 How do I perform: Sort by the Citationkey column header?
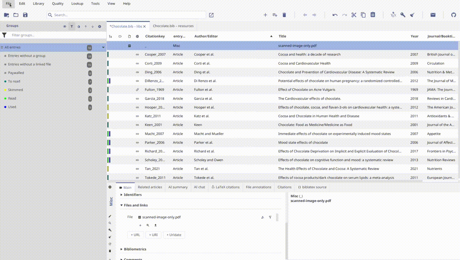click(x=155, y=36)
